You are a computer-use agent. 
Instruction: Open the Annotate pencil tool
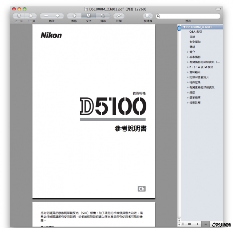[x=119, y=16]
